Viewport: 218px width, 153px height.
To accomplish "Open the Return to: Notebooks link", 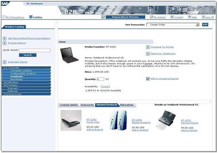I will [163, 54].
